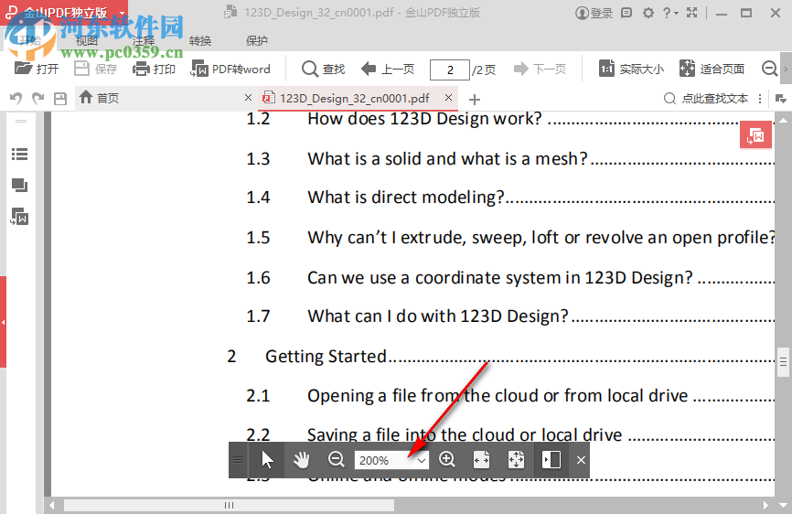Viewport: 792px width, 514px height.
Task: Open the outline list panel in left sidebar
Action: coord(19,155)
